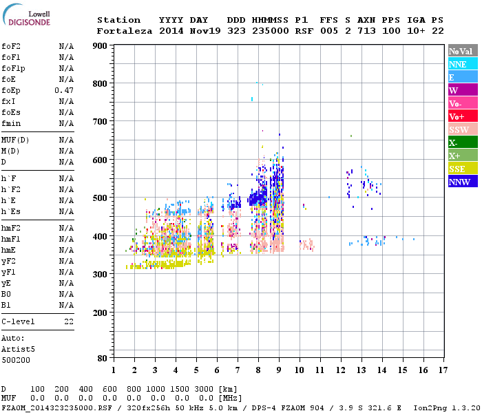482x413 pixels.
Task: Click the 500200 version number
Action: 16,360
